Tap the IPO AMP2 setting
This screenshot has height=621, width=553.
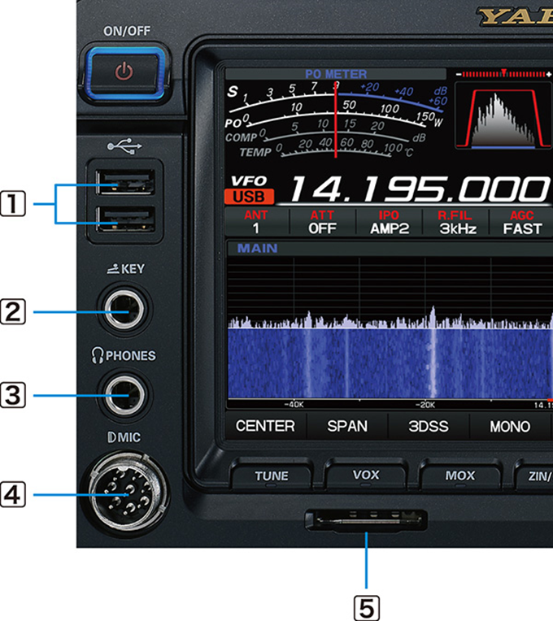click(389, 222)
